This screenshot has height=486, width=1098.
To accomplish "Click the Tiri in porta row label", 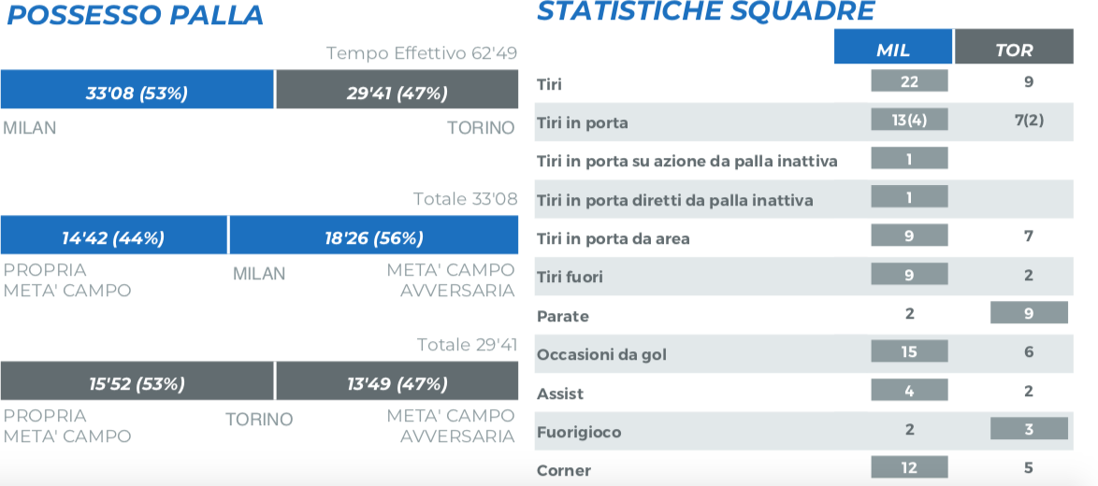I will coord(583,122).
